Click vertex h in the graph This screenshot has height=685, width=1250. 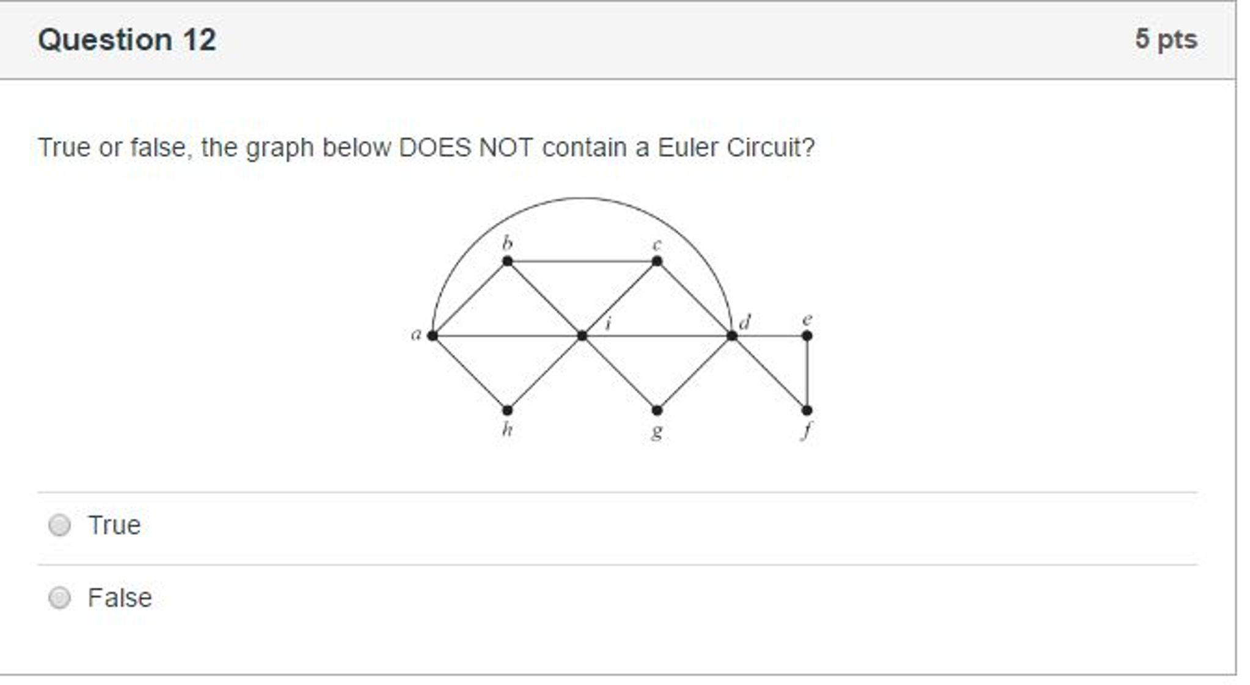[507, 410]
